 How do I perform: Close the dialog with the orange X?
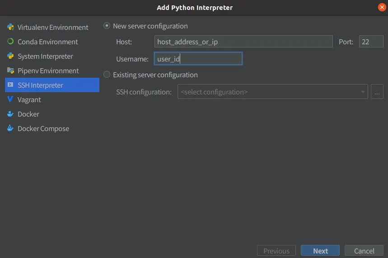382,7
